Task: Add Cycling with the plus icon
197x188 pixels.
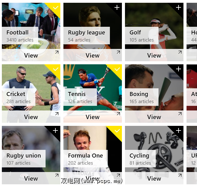Action: tap(179, 130)
